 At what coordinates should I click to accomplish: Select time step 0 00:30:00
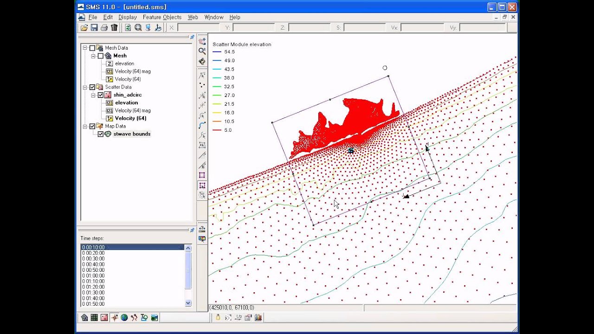pos(93,259)
